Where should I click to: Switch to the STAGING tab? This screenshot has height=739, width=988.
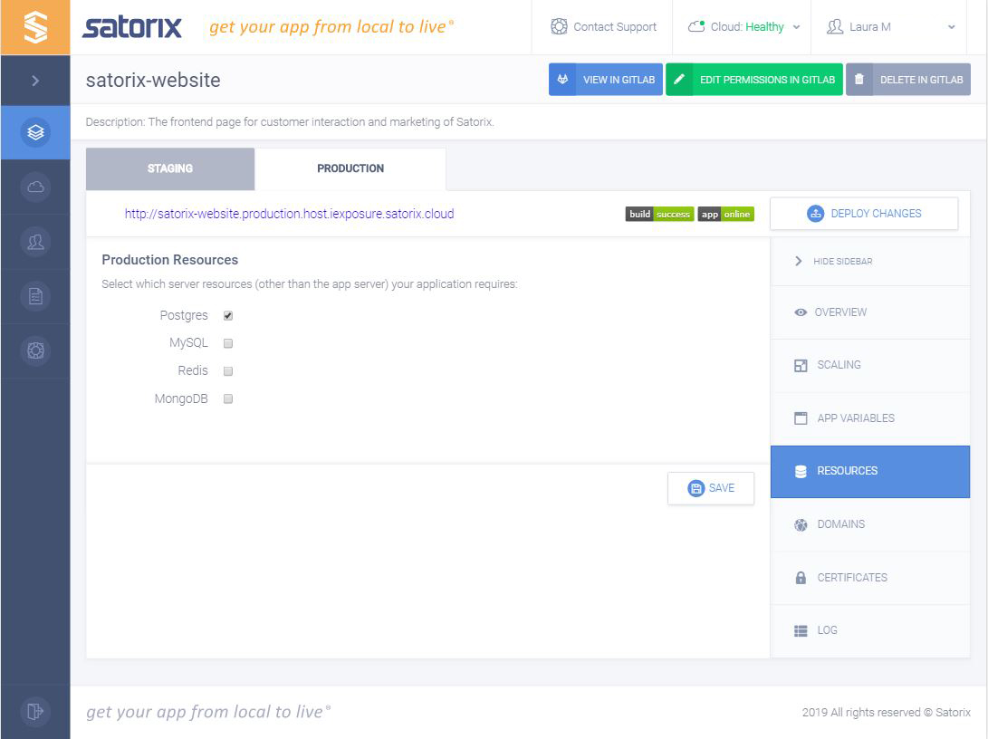pos(169,168)
